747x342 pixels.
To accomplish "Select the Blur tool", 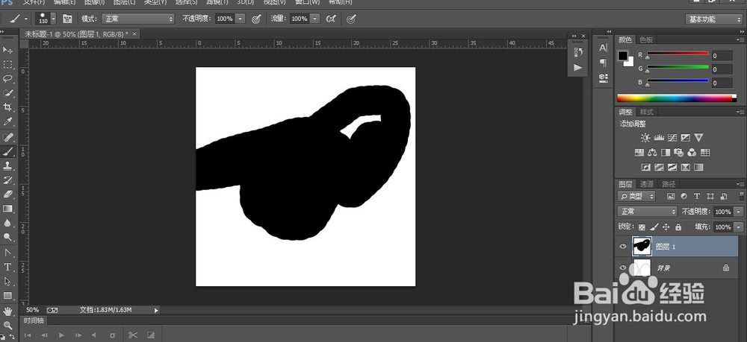I will pos(7,223).
